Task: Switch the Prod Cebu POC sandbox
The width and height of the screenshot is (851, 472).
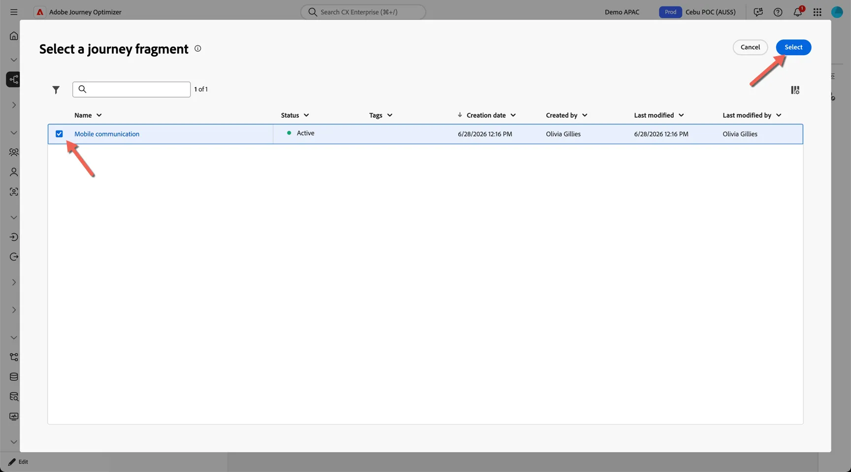Action: 697,12
